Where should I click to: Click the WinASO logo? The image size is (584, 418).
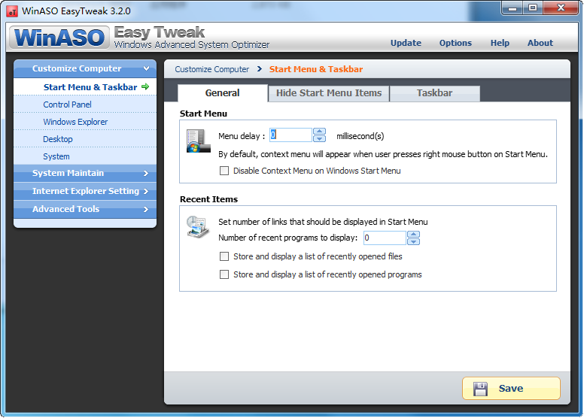point(59,38)
